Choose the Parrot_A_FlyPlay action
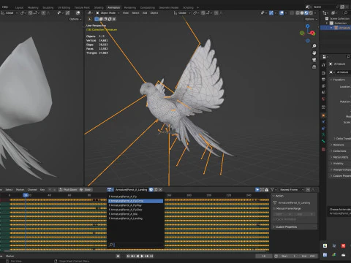 pos(135,205)
